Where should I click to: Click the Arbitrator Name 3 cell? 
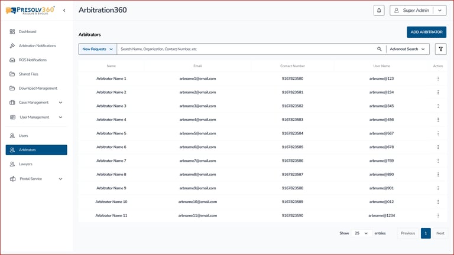tap(111, 106)
